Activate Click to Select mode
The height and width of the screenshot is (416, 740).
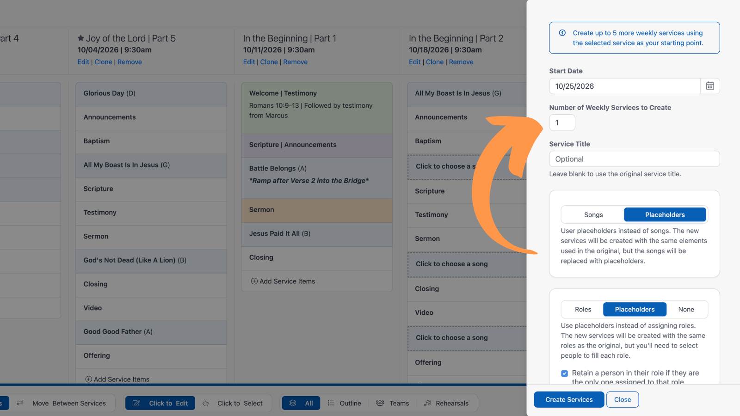[x=233, y=403]
